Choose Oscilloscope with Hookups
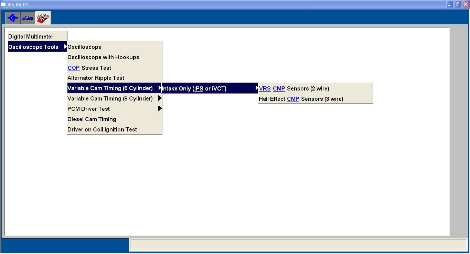The image size is (470, 254). pyautogui.click(x=103, y=57)
